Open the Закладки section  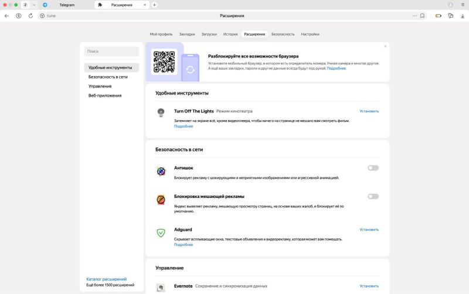(x=187, y=34)
